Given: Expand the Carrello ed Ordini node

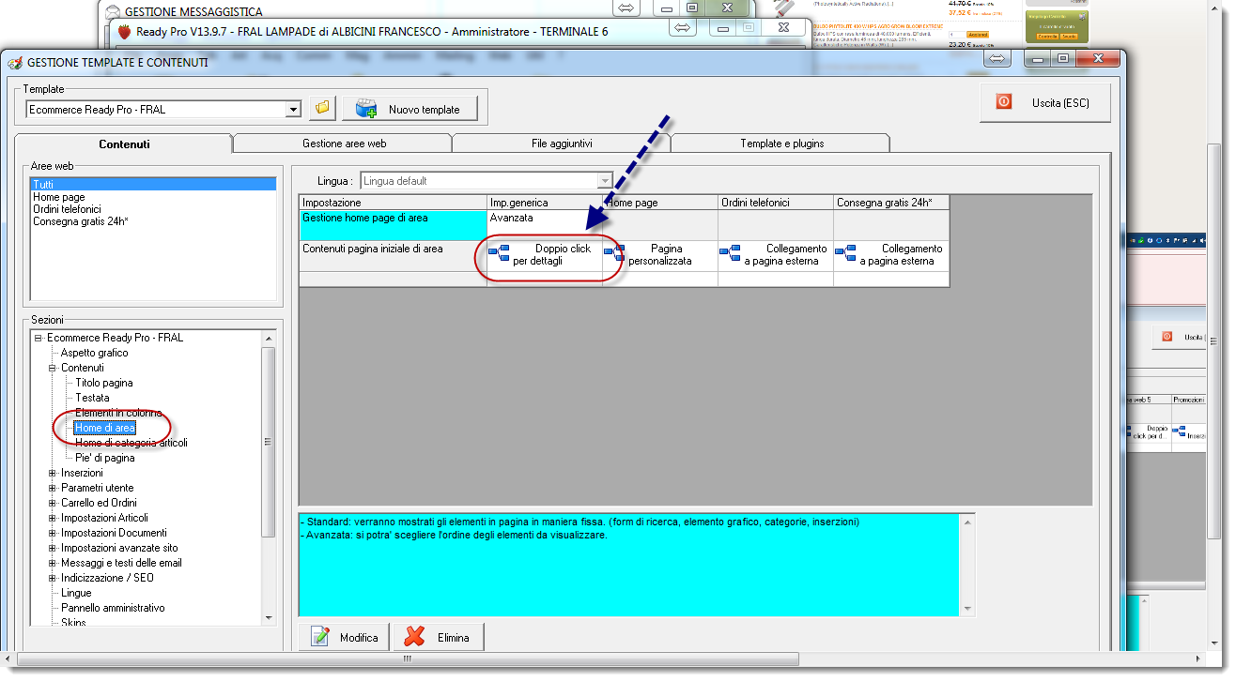Looking at the screenshot, I should 54,503.
